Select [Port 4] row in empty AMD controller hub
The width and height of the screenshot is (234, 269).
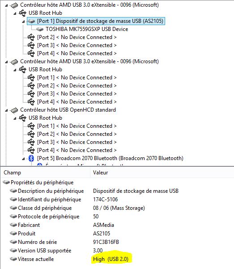(77, 102)
